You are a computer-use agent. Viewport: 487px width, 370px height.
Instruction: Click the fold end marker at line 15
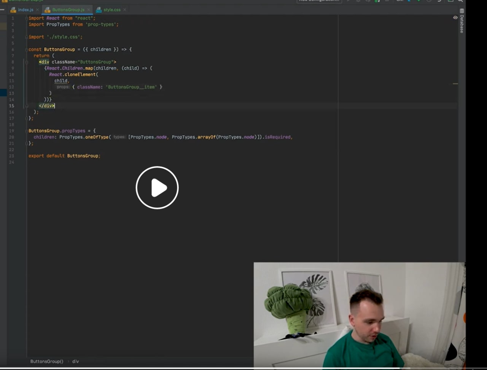(27, 106)
